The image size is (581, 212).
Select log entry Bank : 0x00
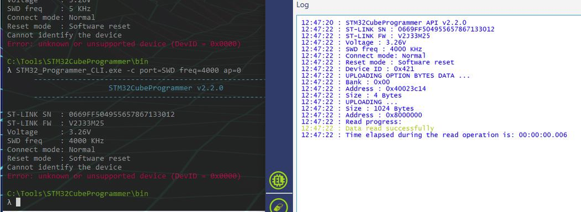click(345, 82)
